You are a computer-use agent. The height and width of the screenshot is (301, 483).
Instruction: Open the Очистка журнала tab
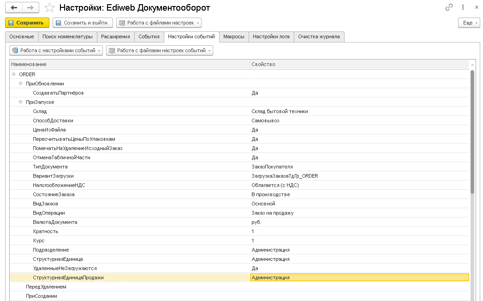pyautogui.click(x=319, y=36)
